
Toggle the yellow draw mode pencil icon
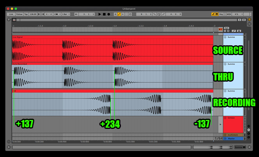pyautogui.click(x=213, y=14)
